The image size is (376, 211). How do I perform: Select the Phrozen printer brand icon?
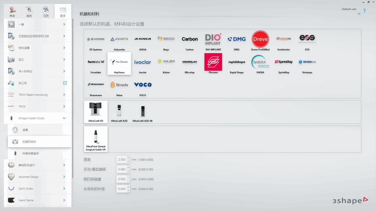213,64
